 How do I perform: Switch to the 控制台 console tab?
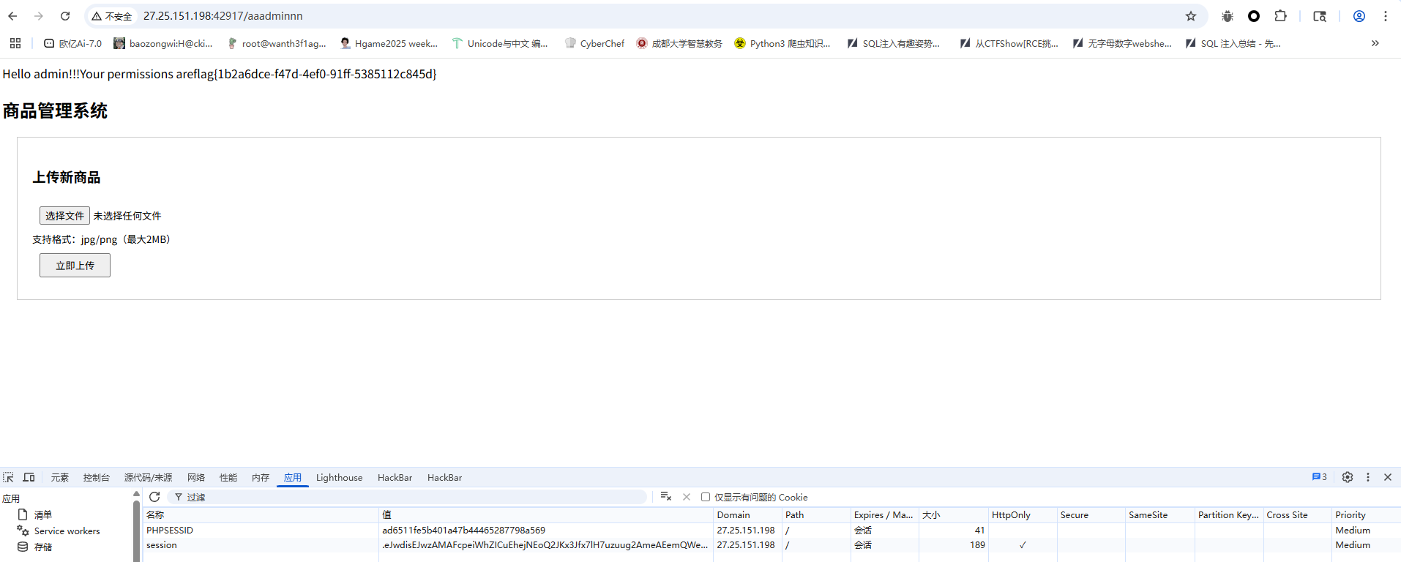click(96, 478)
